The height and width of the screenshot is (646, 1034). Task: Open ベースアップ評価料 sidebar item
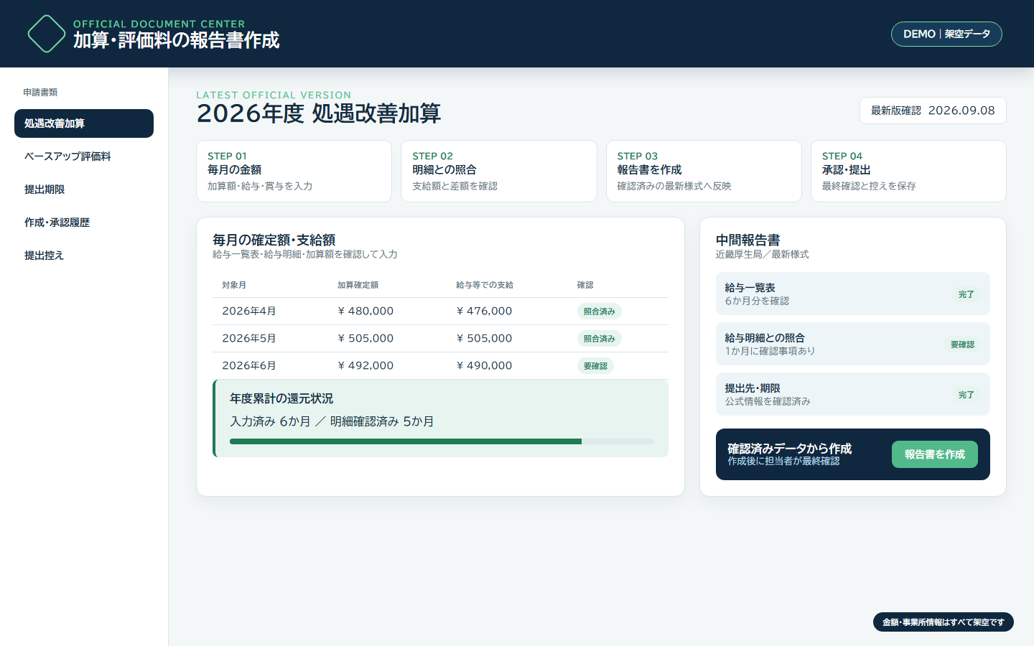point(84,156)
